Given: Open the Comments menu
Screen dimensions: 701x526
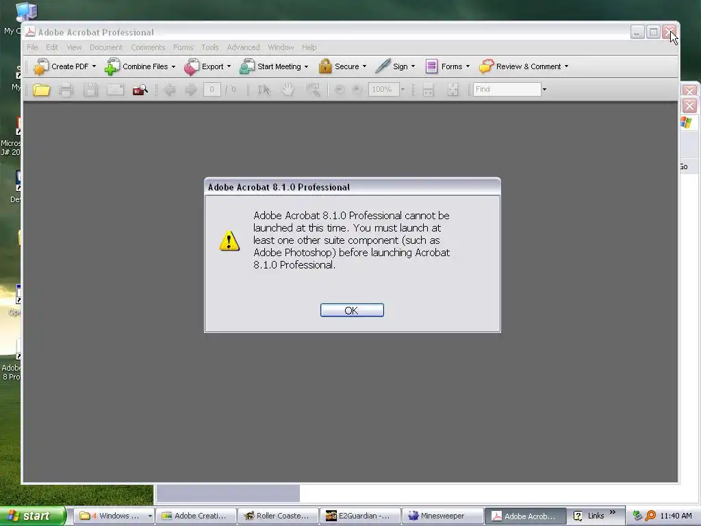Looking at the screenshot, I should click(148, 47).
